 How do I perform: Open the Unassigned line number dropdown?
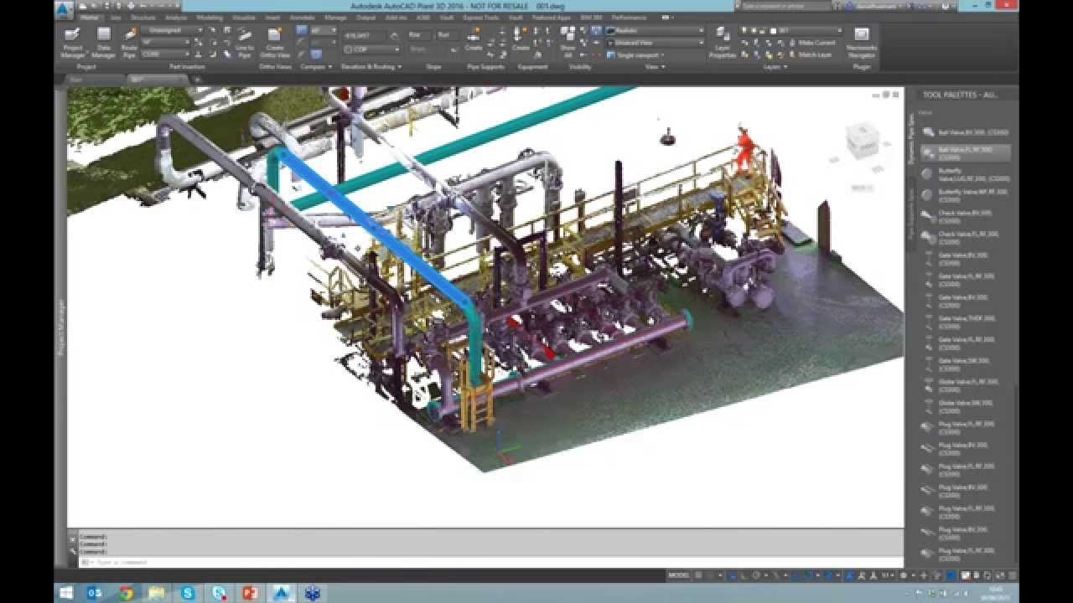(x=172, y=30)
